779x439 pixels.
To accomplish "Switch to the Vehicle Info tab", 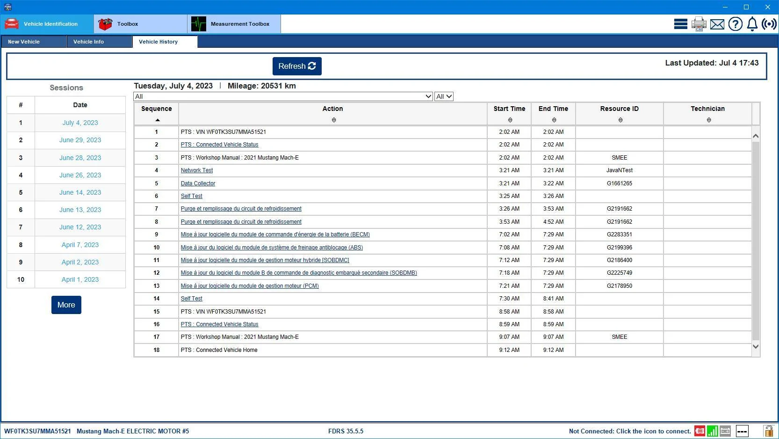I will (x=99, y=42).
